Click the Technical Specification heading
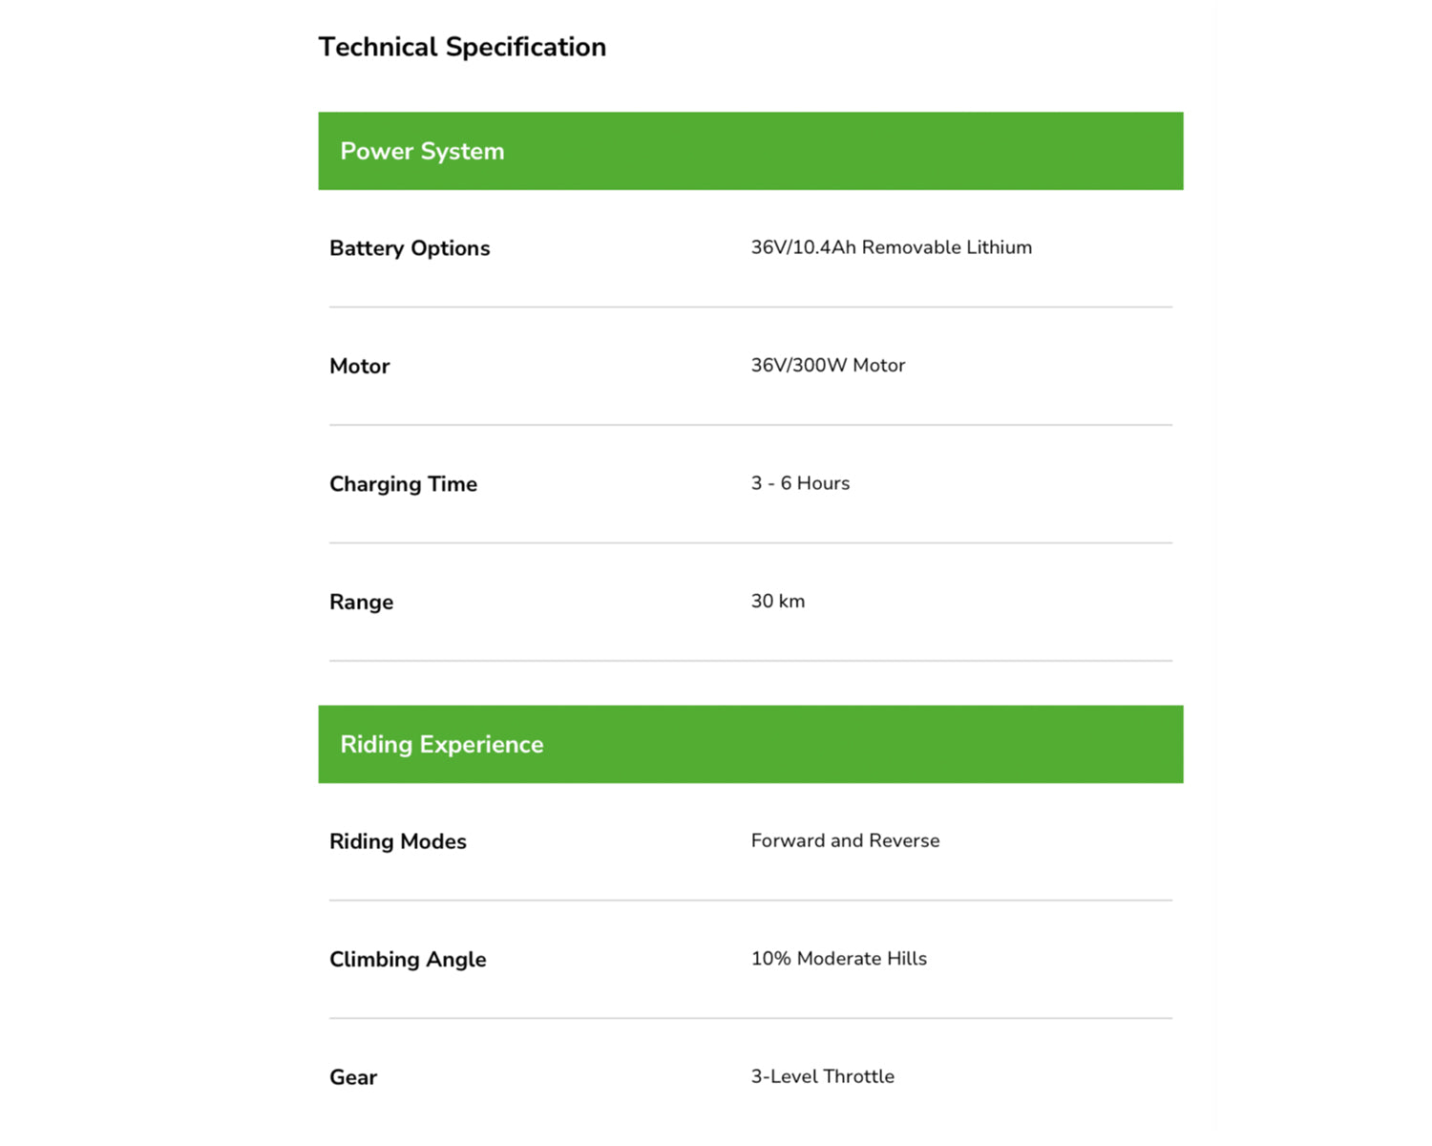The image size is (1432, 1146). tap(462, 47)
